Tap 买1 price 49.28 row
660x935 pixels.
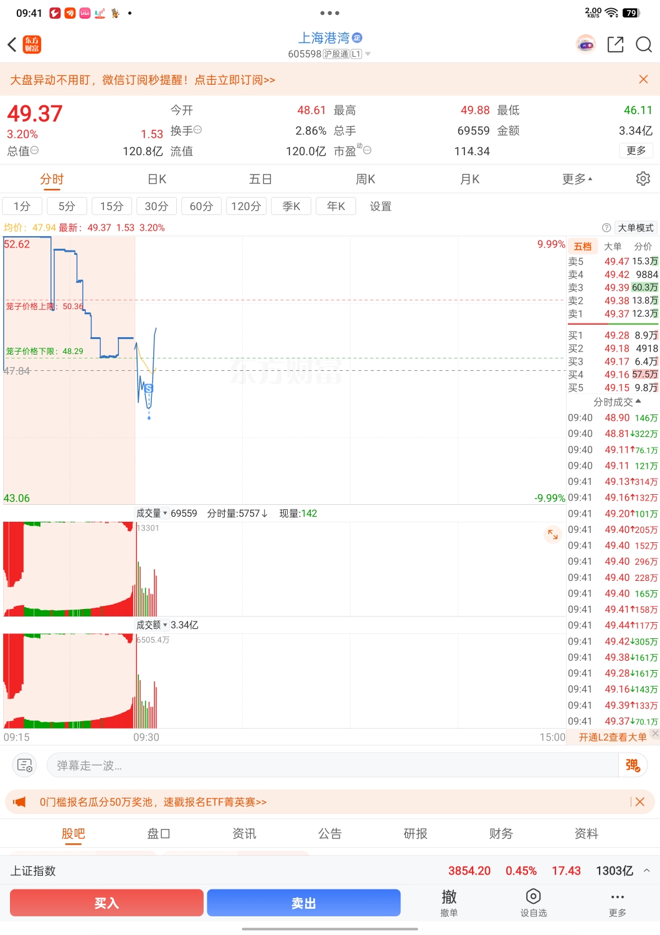pos(613,335)
